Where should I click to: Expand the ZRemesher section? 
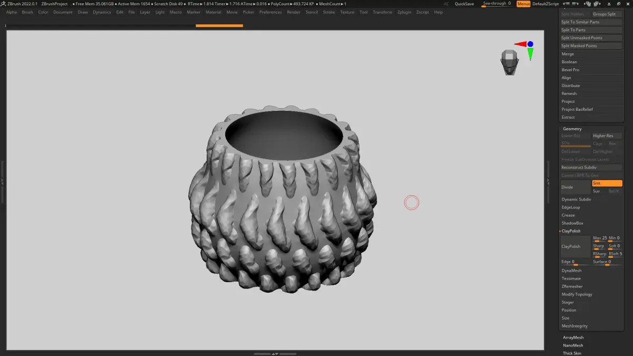coord(572,286)
